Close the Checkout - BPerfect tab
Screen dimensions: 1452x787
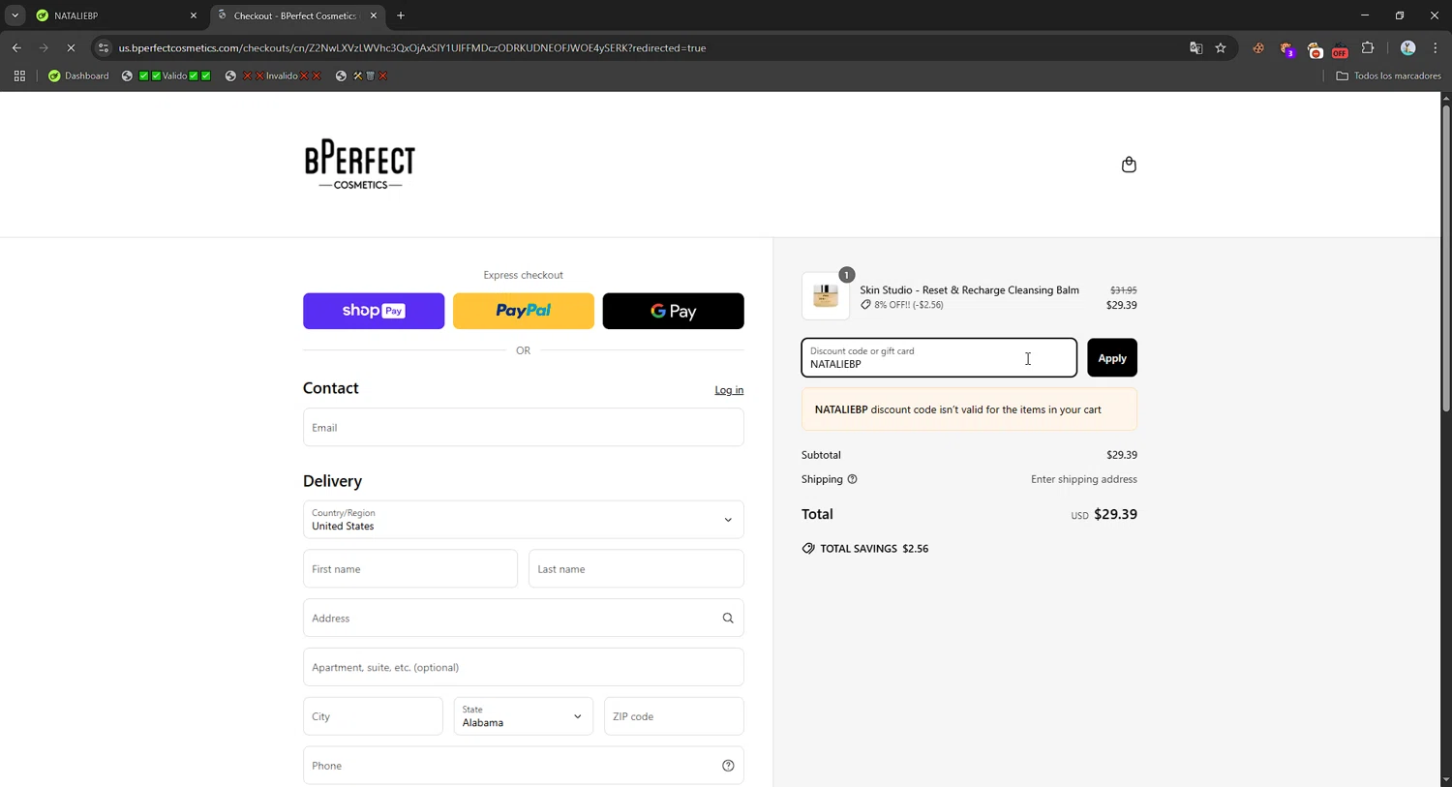(x=374, y=15)
